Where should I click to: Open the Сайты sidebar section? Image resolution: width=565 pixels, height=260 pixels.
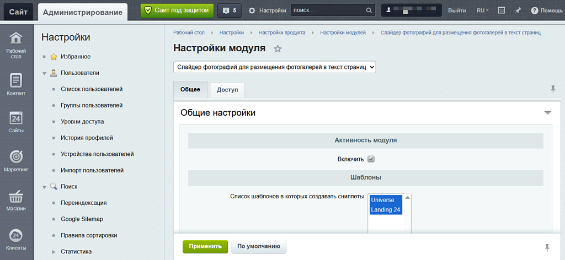pos(16,122)
